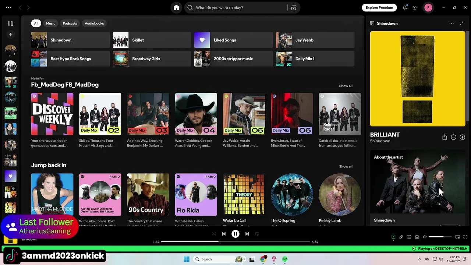Open more options in Shinedown panel
The image size is (471, 265).
pyautogui.click(x=451, y=23)
